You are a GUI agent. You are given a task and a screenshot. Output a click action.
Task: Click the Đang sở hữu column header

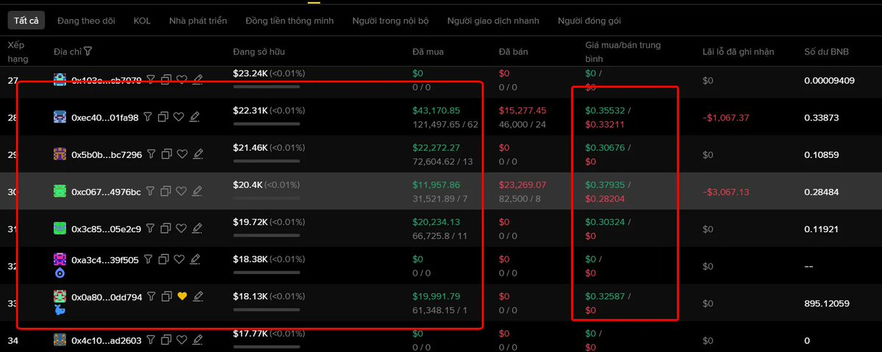(x=258, y=52)
